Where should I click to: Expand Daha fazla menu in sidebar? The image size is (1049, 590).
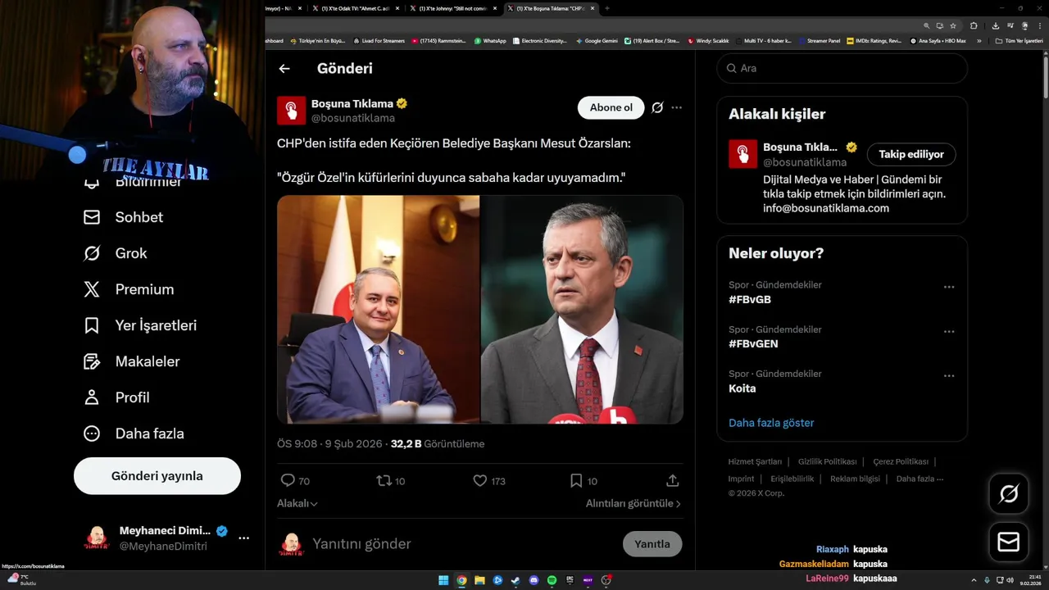133,433
